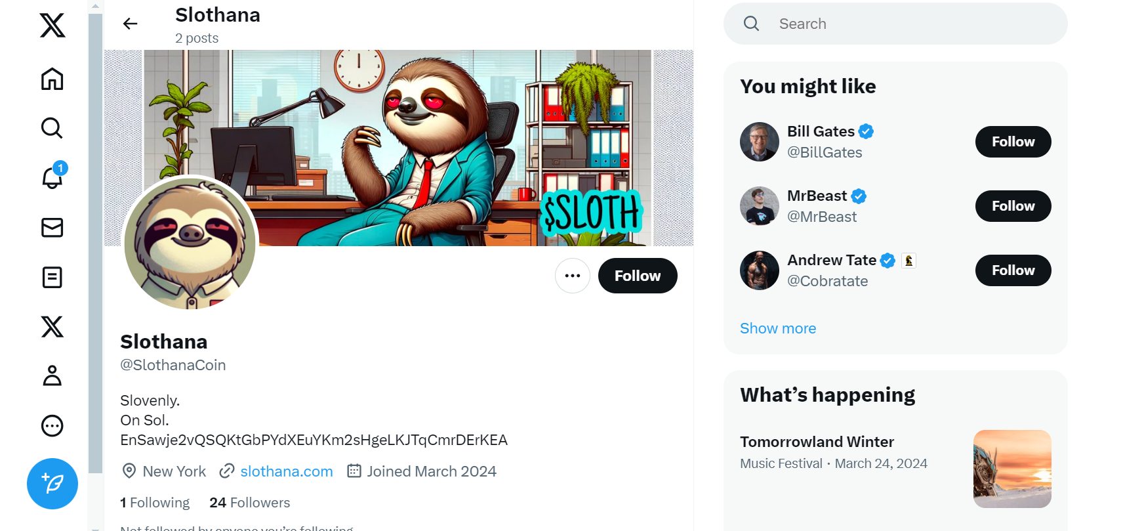Follow Bill Gates
Viewport: 1123px width, 531px height.
[x=1013, y=142]
